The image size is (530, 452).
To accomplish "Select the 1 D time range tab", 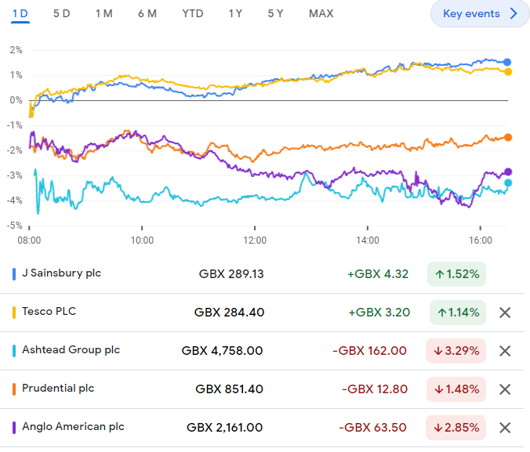I will [x=20, y=14].
